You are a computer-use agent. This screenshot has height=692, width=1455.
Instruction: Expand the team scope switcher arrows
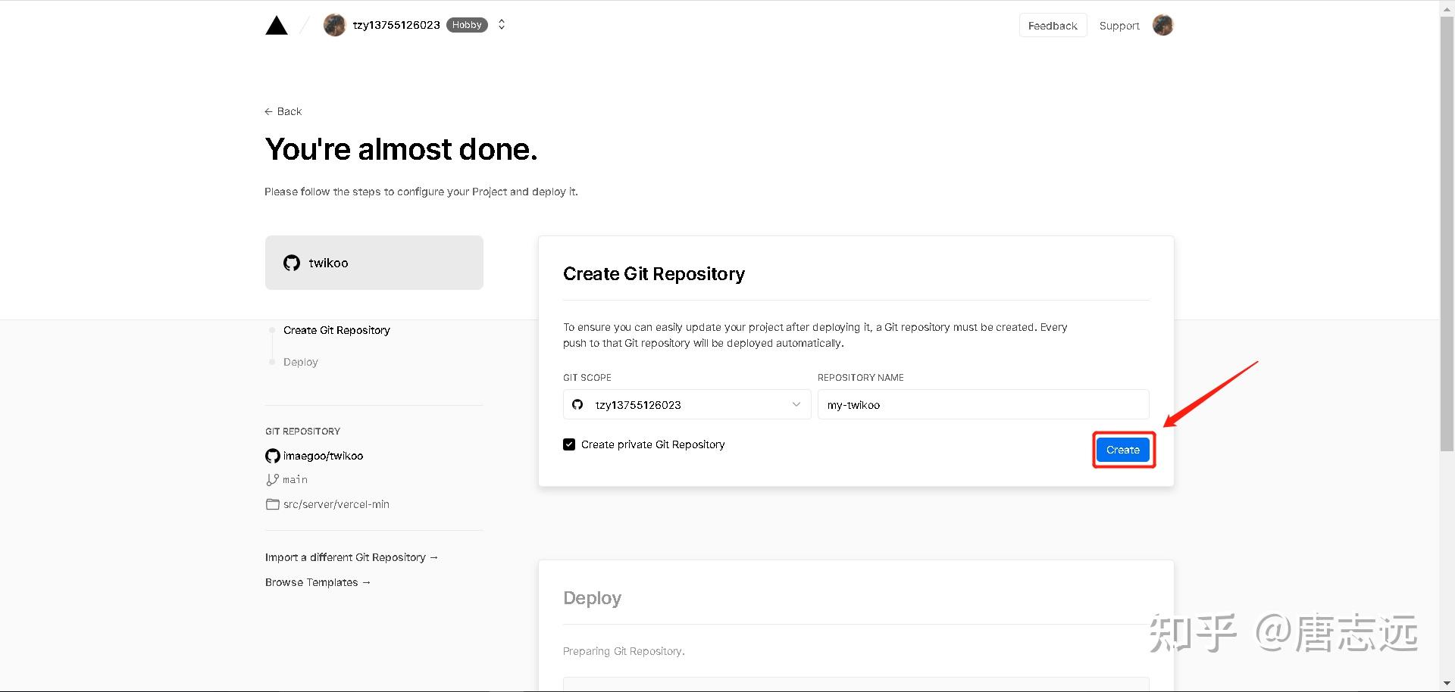pos(502,25)
